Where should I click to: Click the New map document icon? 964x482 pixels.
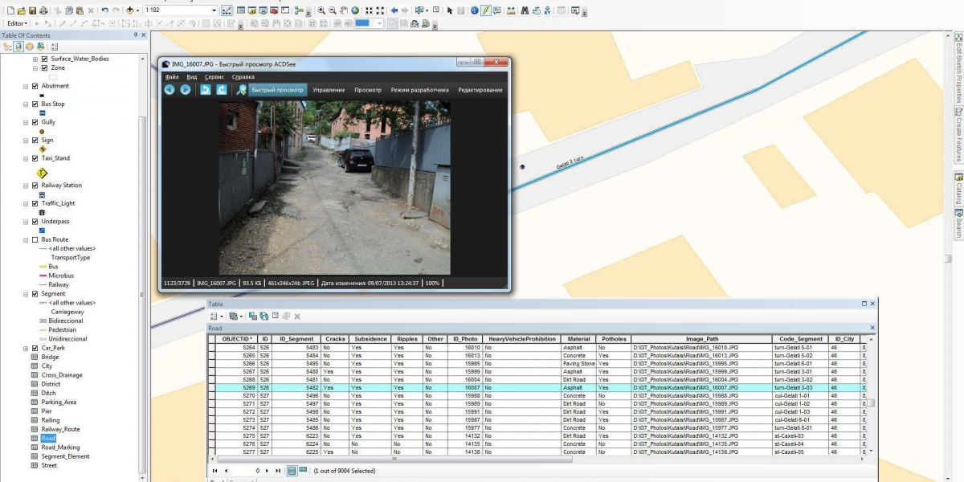pyautogui.click(x=10, y=10)
